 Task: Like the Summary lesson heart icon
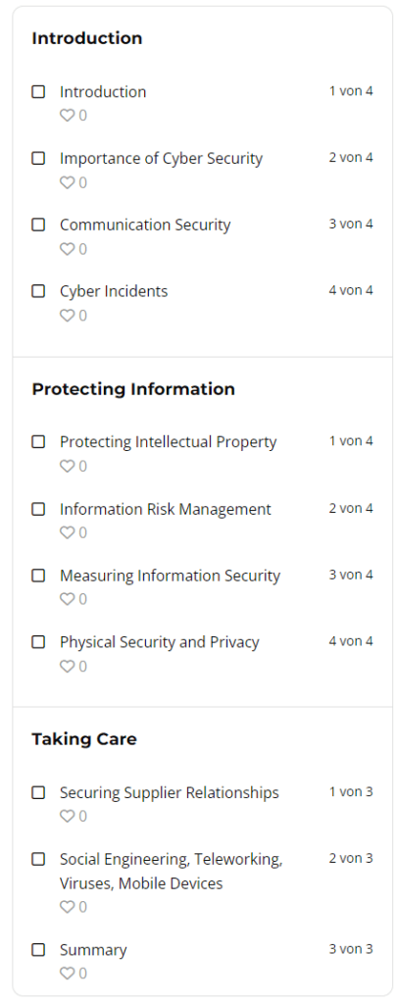[x=68, y=974]
